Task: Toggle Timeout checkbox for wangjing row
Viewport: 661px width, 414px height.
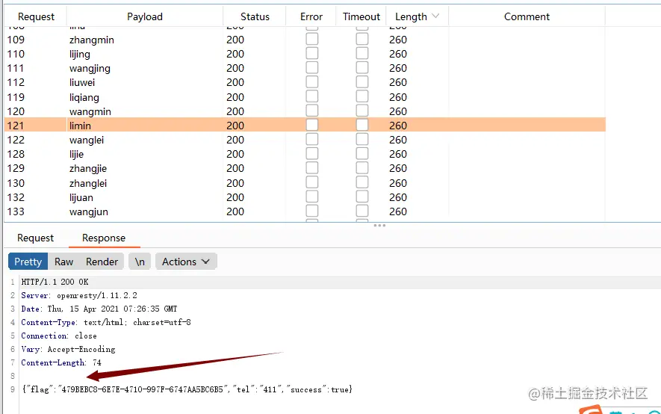Action: (x=361, y=68)
